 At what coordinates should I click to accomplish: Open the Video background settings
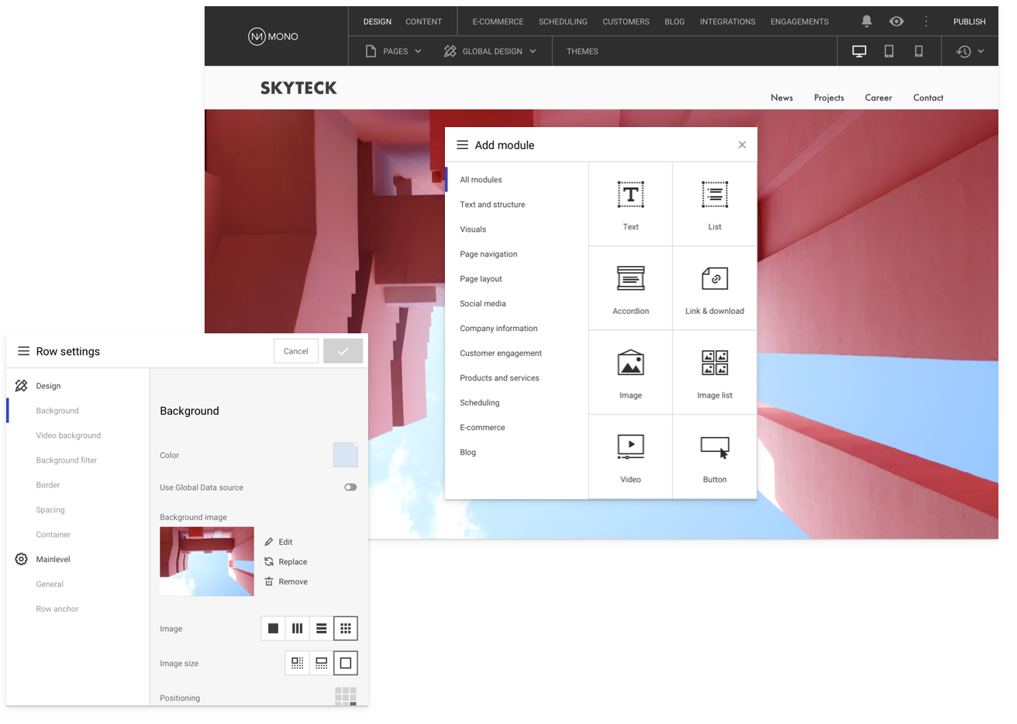coord(68,436)
